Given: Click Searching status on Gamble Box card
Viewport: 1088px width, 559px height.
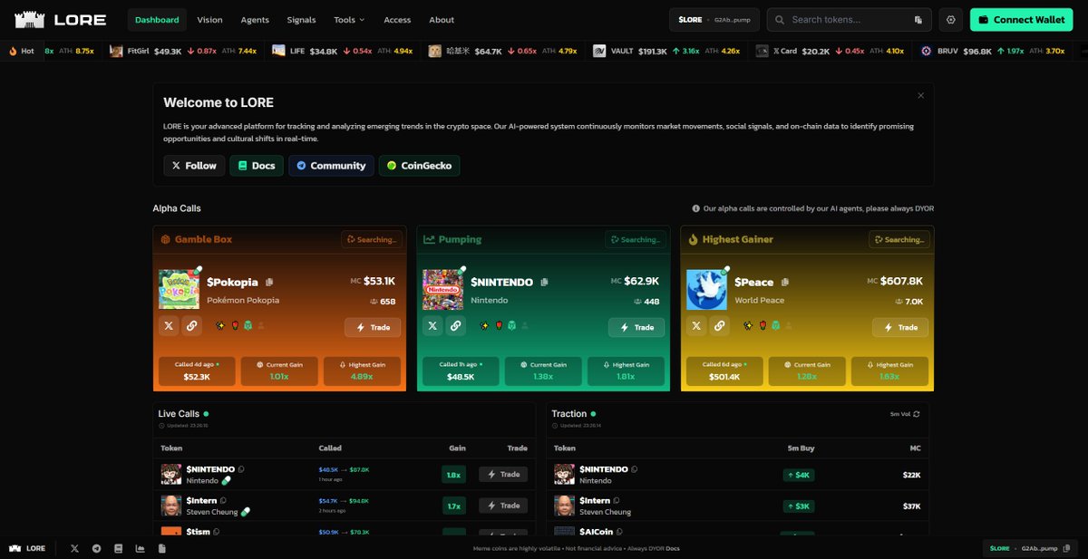Looking at the screenshot, I should click(372, 239).
